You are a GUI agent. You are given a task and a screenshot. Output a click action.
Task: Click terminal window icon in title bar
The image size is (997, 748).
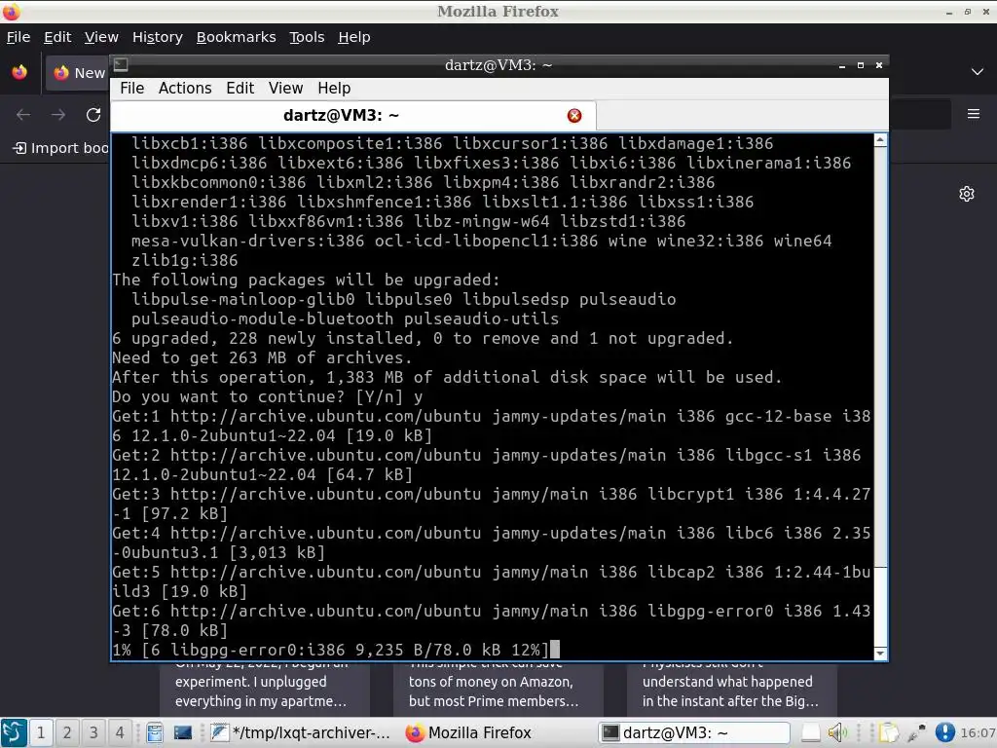pos(121,65)
